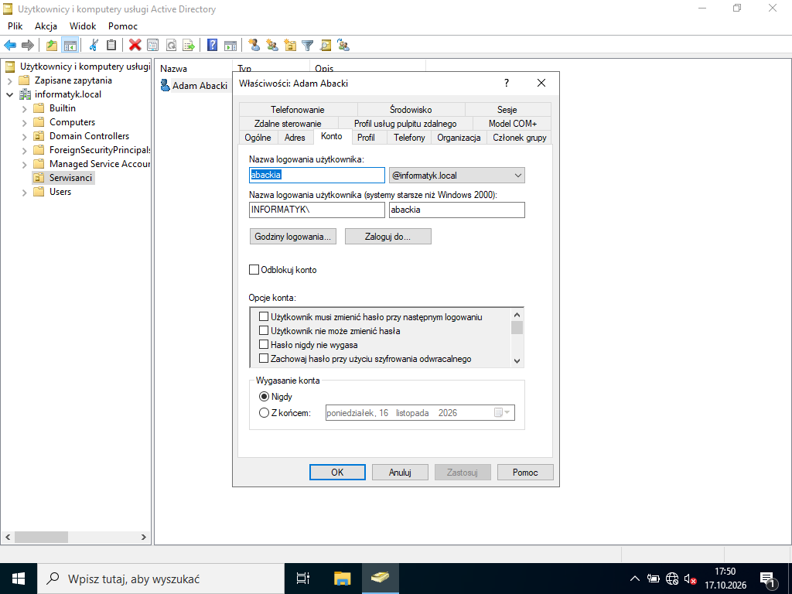Open the Akcja menu
The image size is (792, 594).
pyautogui.click(x=46, y=26)
